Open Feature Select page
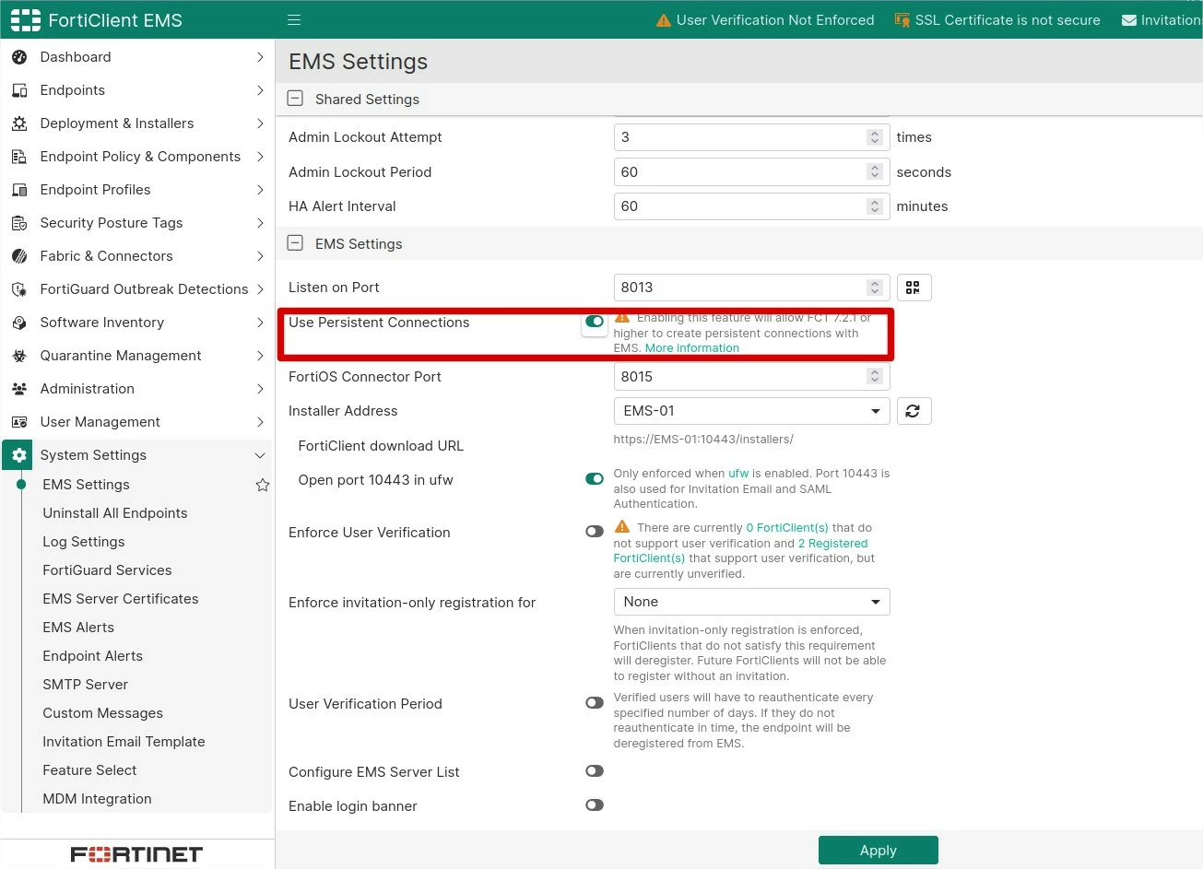Viewport: 1203px width, 869px height. point(89,770)
